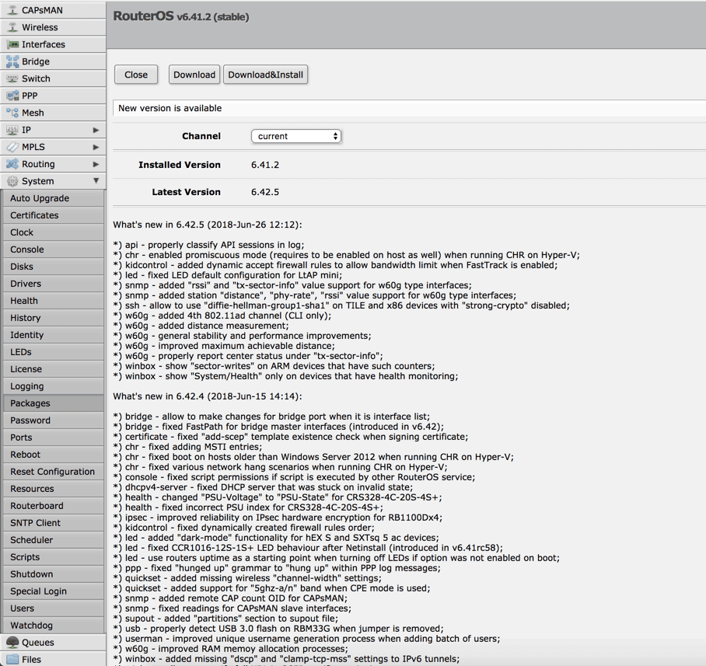This screenshot has height=666, width=706.
Task: Open Reset Configuration item
Action: point(53,472)
